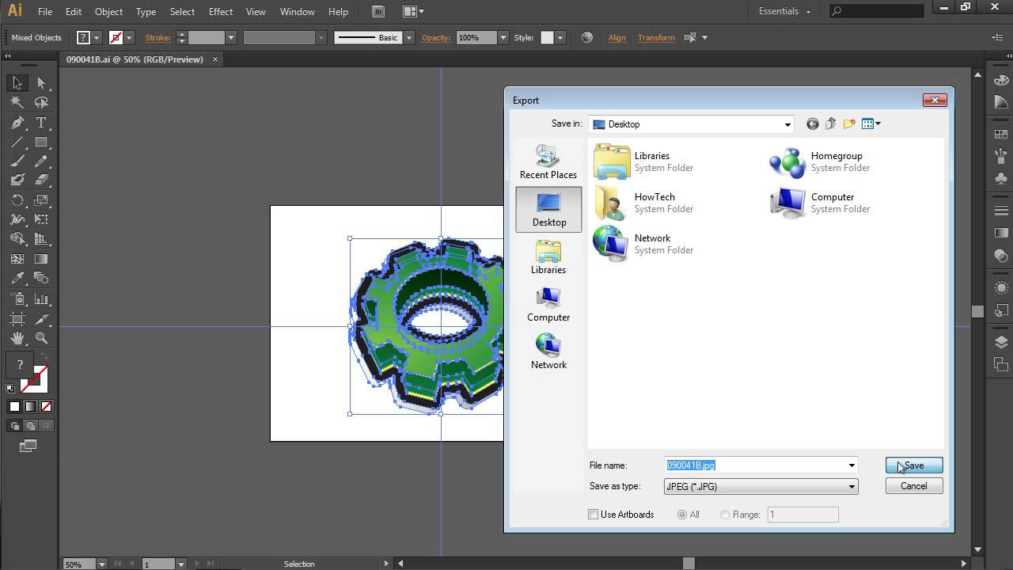Screen dimensions: 1013x570
Task: Select the All radio button
Action: coord(681,514)
